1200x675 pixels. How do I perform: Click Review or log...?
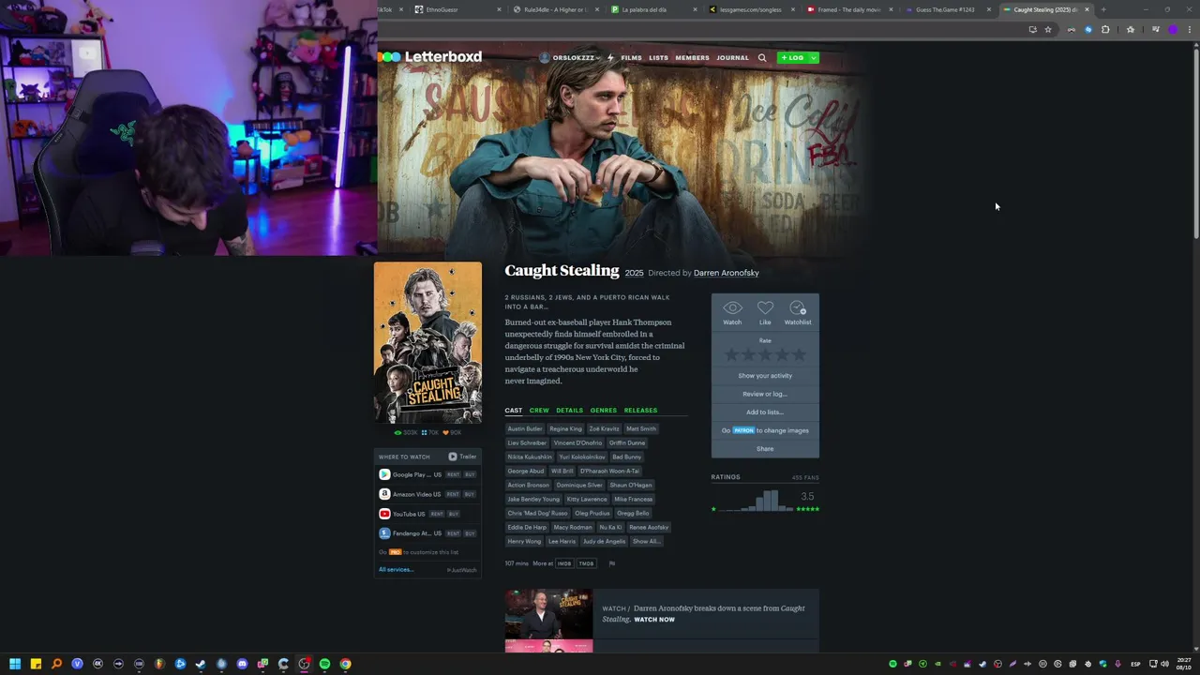pyautogui.click(x=765, y=394)
